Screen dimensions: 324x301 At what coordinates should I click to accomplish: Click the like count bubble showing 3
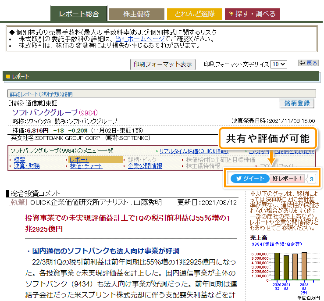tap(311, 179)
